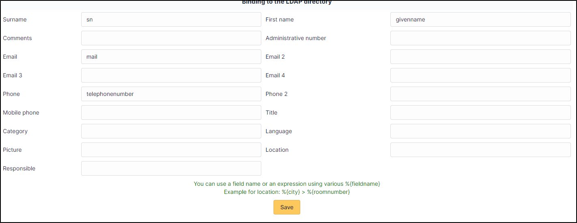The width and height of the screenshot is (577, 223).
Task: Select the Category input field
Action: point(171,131)
